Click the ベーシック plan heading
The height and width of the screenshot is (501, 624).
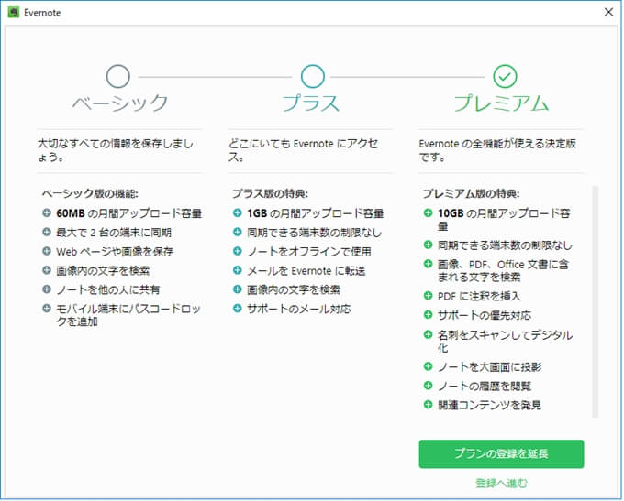(120, 103)
